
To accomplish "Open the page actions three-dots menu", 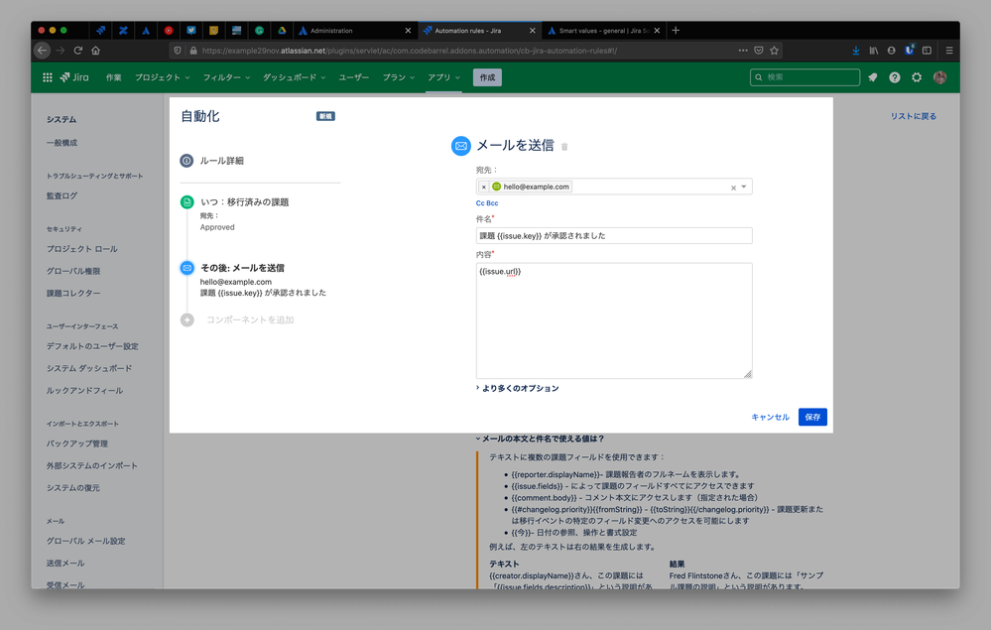I will [x=743, y=50].
